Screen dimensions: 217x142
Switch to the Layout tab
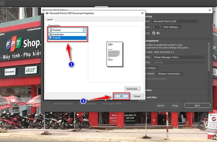[50, 19]
